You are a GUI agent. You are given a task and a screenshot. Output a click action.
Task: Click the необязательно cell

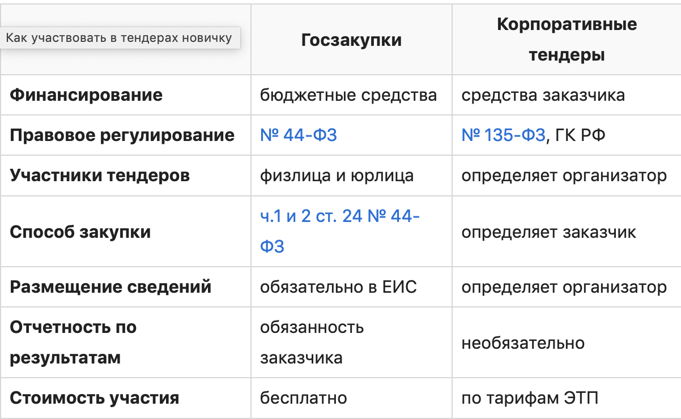(x=523, y=343)
